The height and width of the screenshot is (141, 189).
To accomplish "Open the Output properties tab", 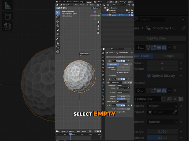I will coord(103,61).
